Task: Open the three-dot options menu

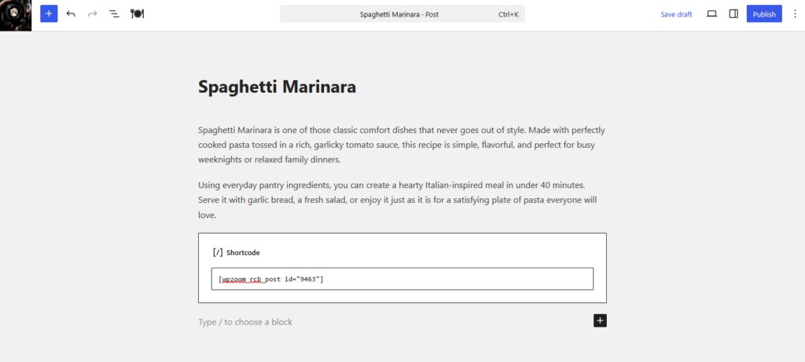Action: (x=794, y=14)
